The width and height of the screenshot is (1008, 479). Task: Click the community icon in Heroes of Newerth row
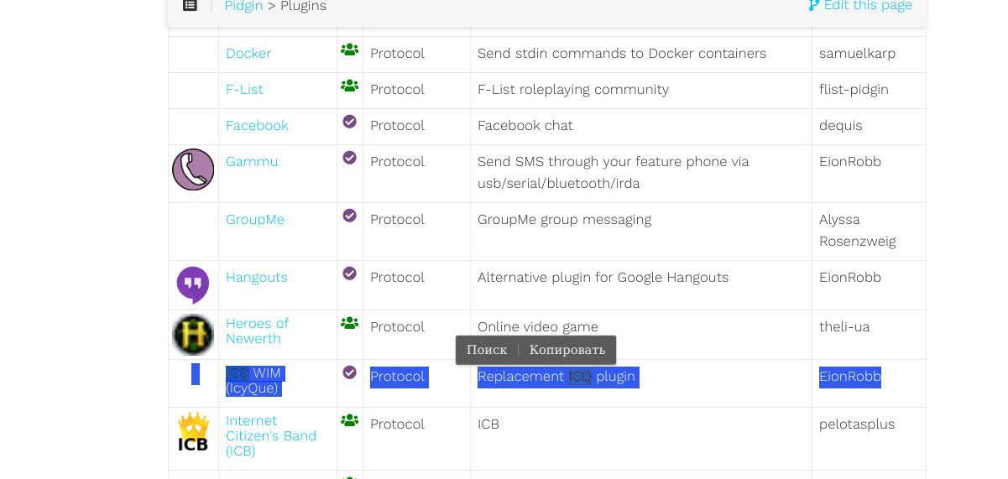point(350,323)
